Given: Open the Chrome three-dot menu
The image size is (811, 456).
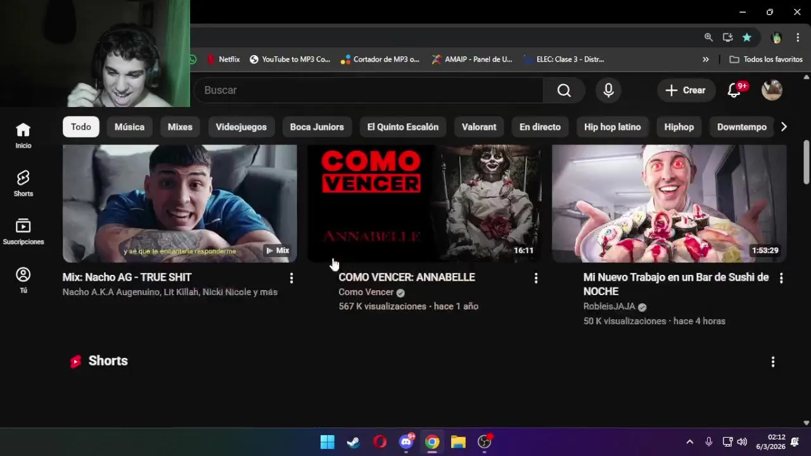Looking at the screenshot, I should click(x=798, y=37).
